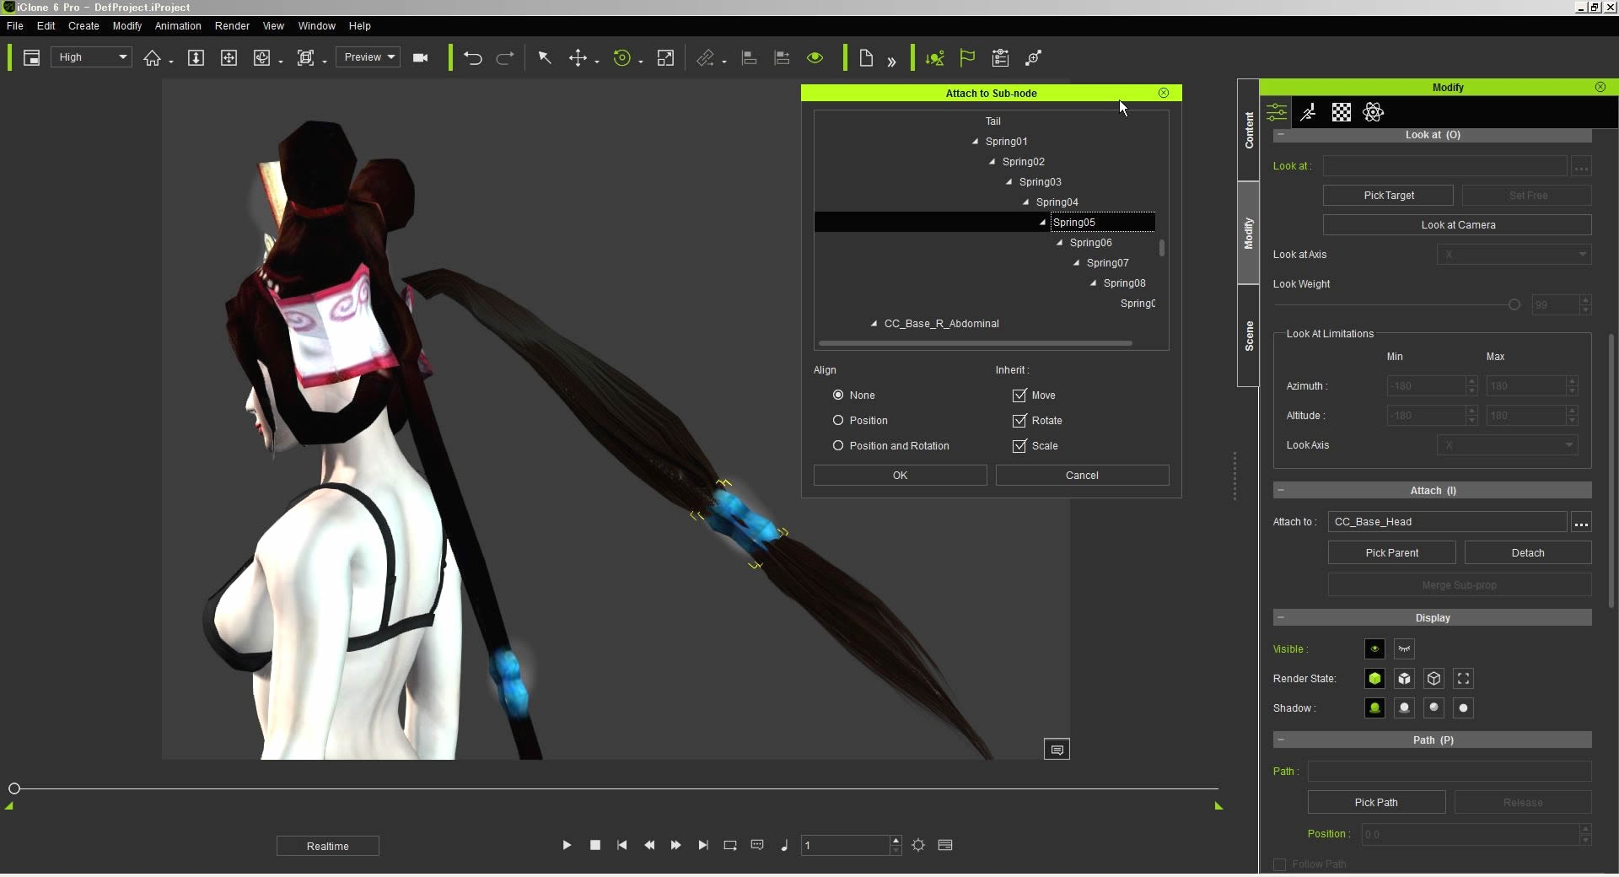1619x877 pixels.
Task: Switch to the Content side tab
Action: click(x=1249, y=130)
